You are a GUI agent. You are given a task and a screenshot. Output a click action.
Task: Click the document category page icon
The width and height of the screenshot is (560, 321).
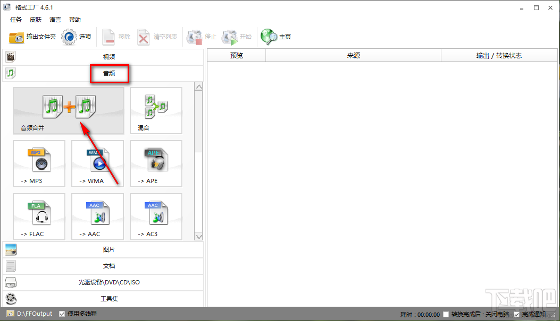[11, 266]
